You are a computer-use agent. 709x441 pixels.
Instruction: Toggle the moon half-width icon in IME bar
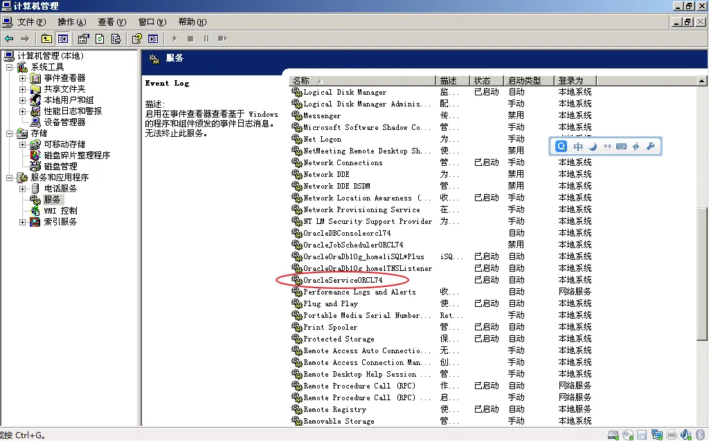[x=593, y=147]
